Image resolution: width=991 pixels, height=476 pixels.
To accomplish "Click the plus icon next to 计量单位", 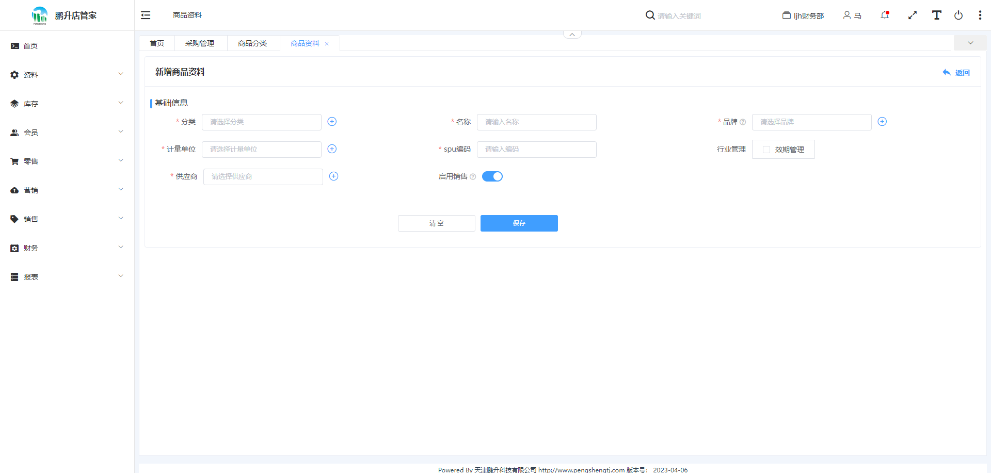I will (x=332, y=149).
